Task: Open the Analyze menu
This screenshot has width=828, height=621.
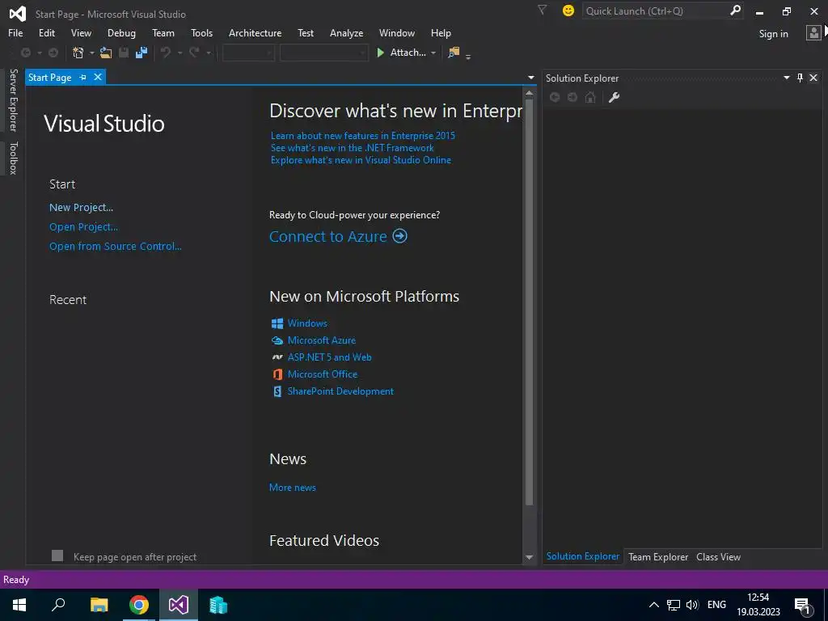Action: (x=346, y=32)
